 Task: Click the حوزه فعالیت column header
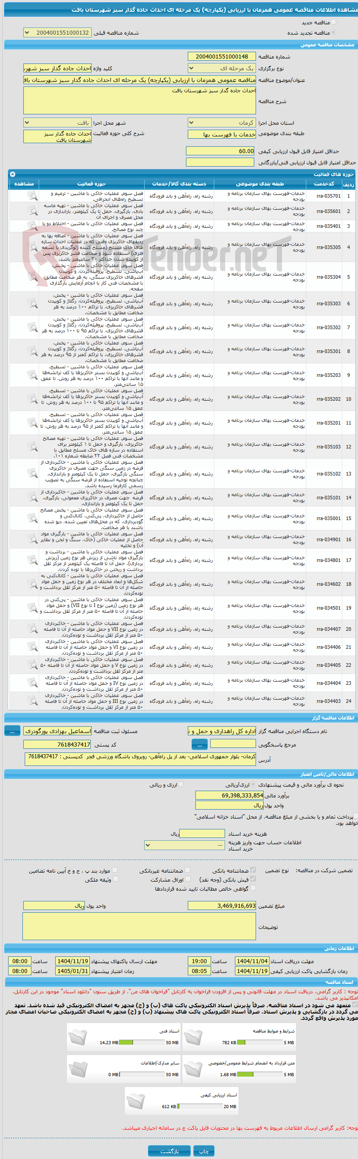point(92,184)
